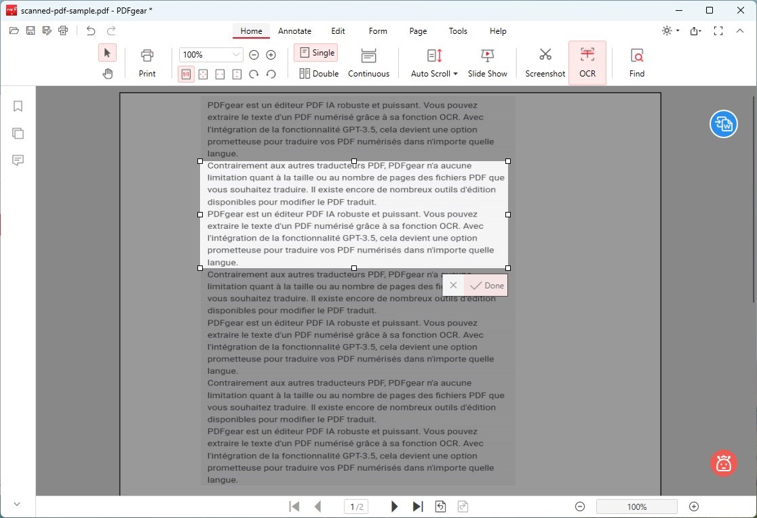This screenshot has height=518, width=757.
Task: Go to the previous page
Action: tap(317, 506)
